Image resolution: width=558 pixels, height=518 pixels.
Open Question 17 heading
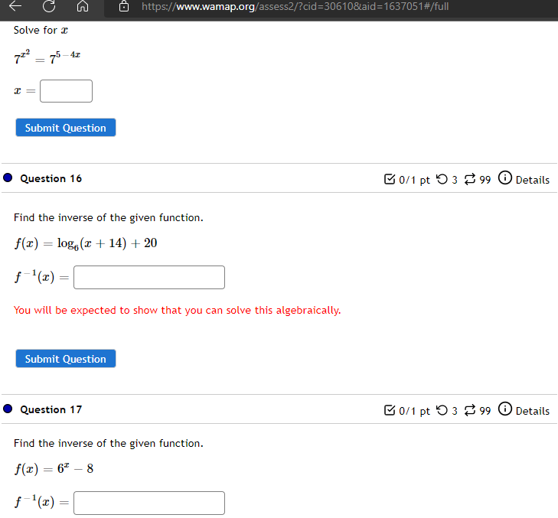pyautogui.click(x=51, y=409)
